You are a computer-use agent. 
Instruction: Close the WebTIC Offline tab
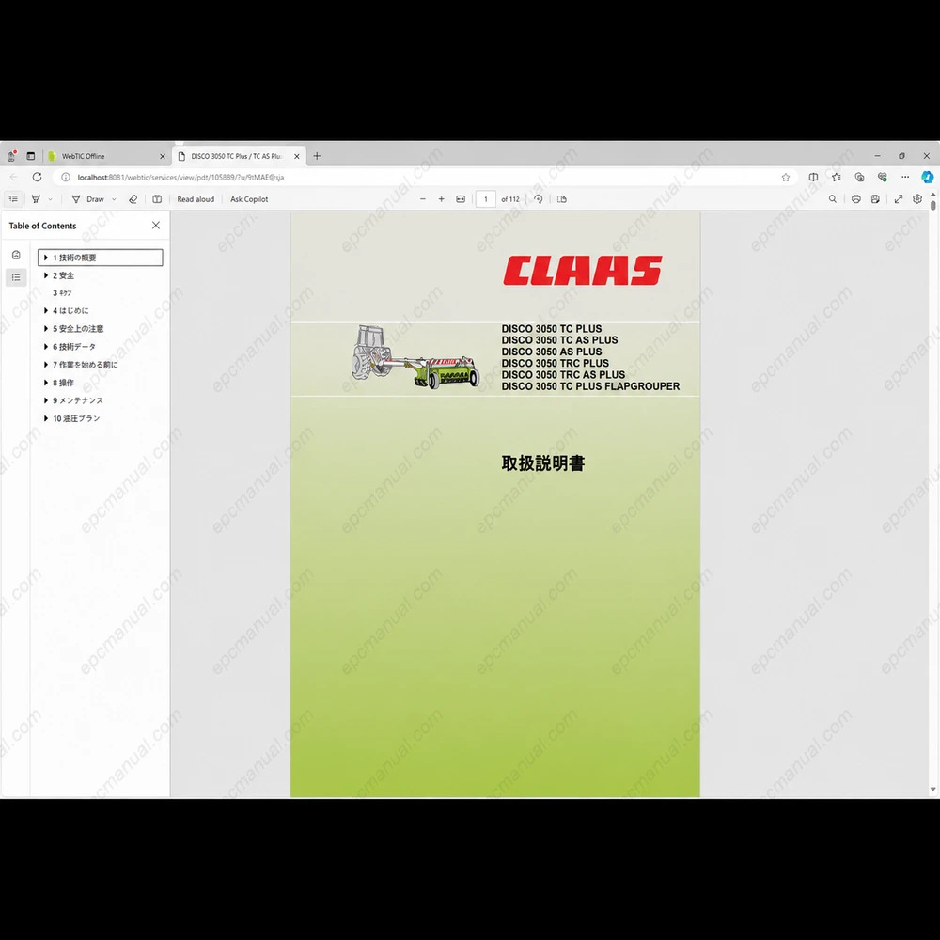163,156
